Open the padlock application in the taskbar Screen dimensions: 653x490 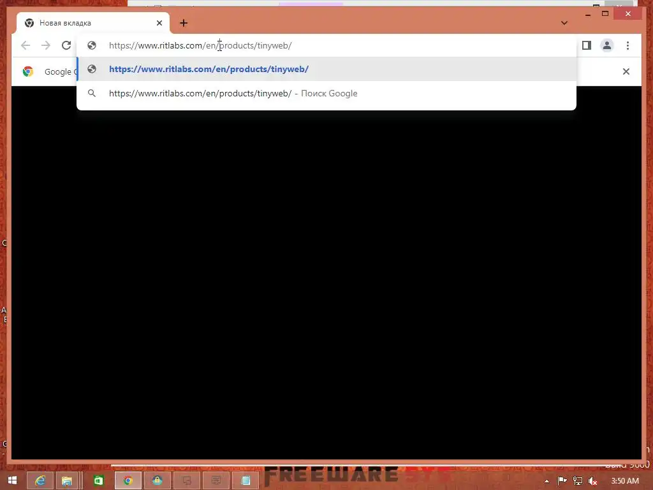[x=157, y=481]
